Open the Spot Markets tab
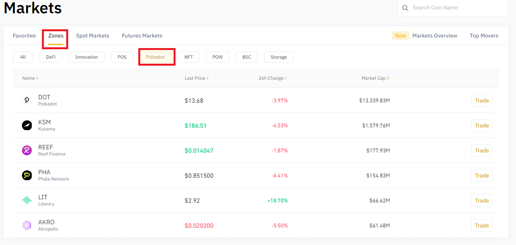The image size is (516, 245). (92, 36)
